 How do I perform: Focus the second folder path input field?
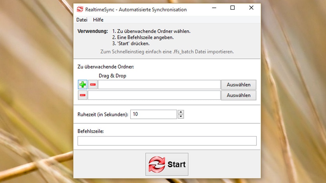[x=154, y=95]
